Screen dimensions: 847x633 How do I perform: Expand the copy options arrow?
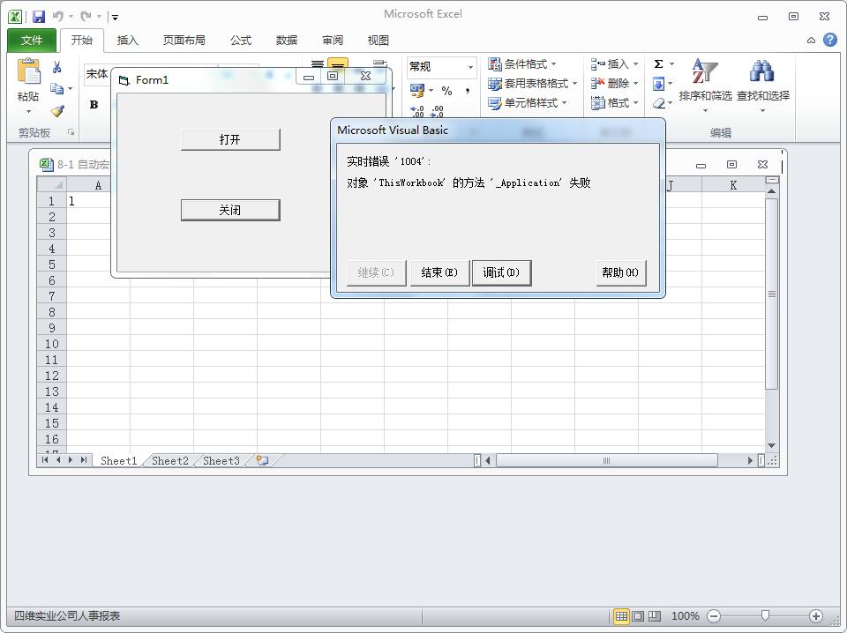(x=71, y=88)
